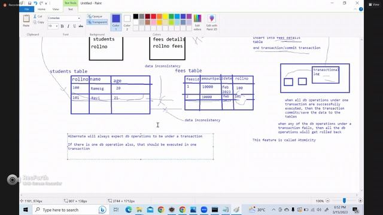This screenshot has height=215, width=383.
Task: Open the notification center icon
Action: point(355,210)
